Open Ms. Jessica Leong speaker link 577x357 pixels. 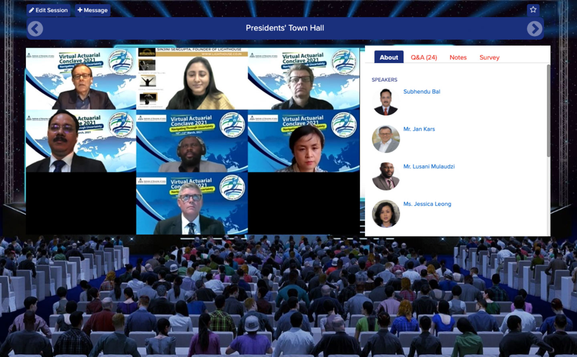tap(427, 204)
